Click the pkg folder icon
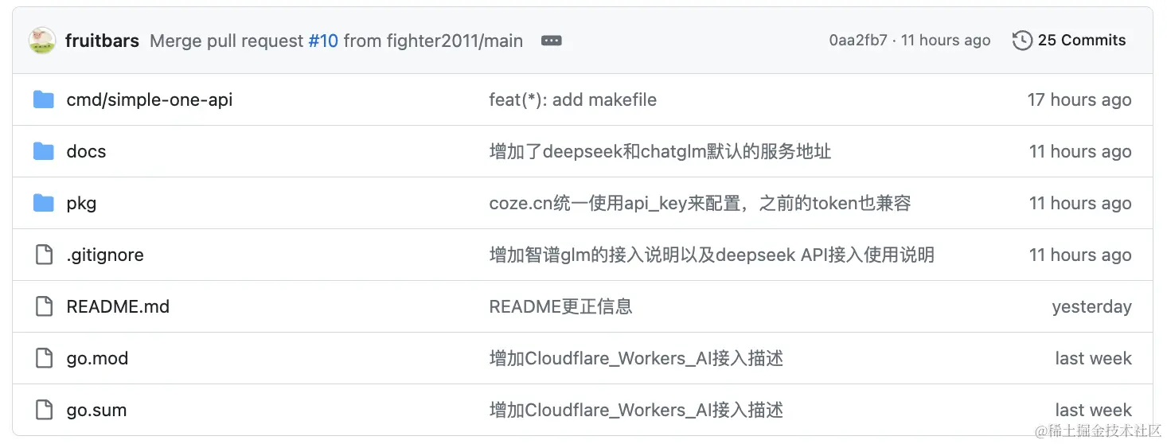Viewport: 1167px width, 444px height. click(44, 203)
